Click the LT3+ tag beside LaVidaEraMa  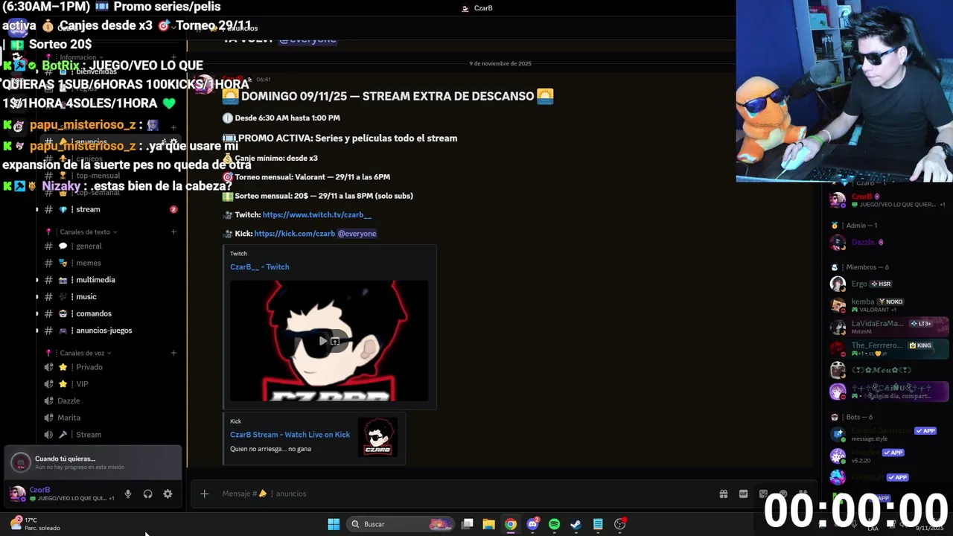point(921,324)
